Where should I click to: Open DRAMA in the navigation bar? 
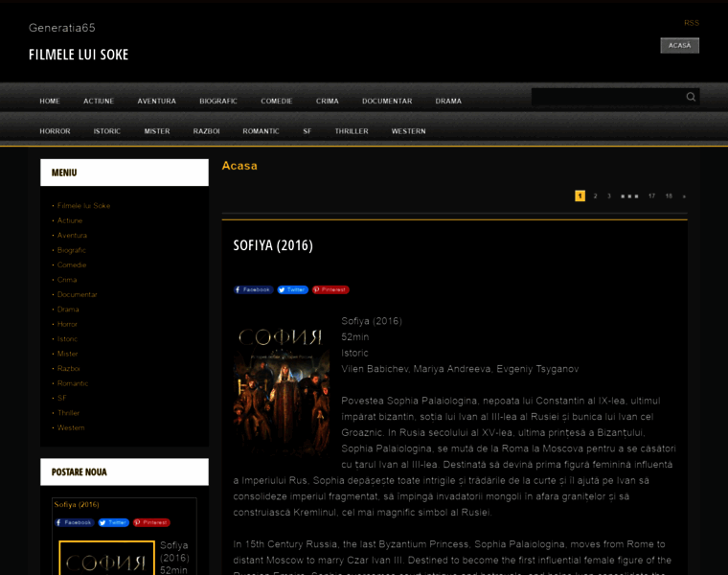tap(448, 101)
